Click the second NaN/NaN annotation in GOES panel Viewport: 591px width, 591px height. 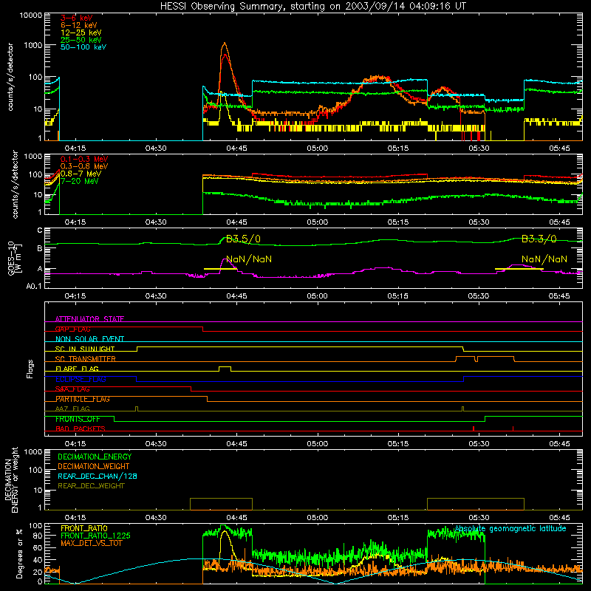(544, 259)
